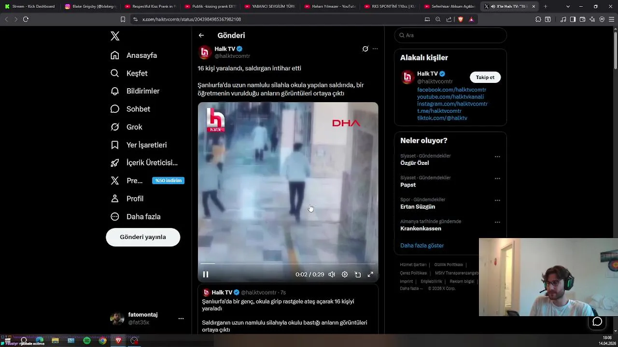This screenshot has height=347, width=618.
Task: Open Halk TV profile avatar on post
Action: pos(205,52)
